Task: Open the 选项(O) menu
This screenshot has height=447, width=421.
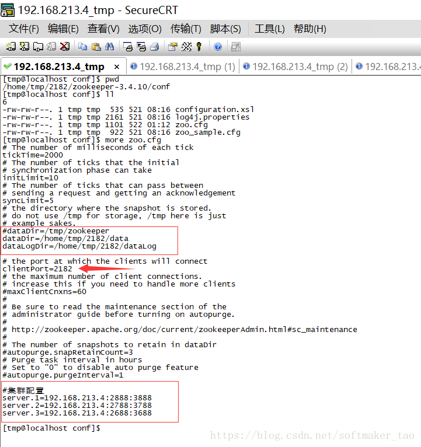Action: coord(145,29)
